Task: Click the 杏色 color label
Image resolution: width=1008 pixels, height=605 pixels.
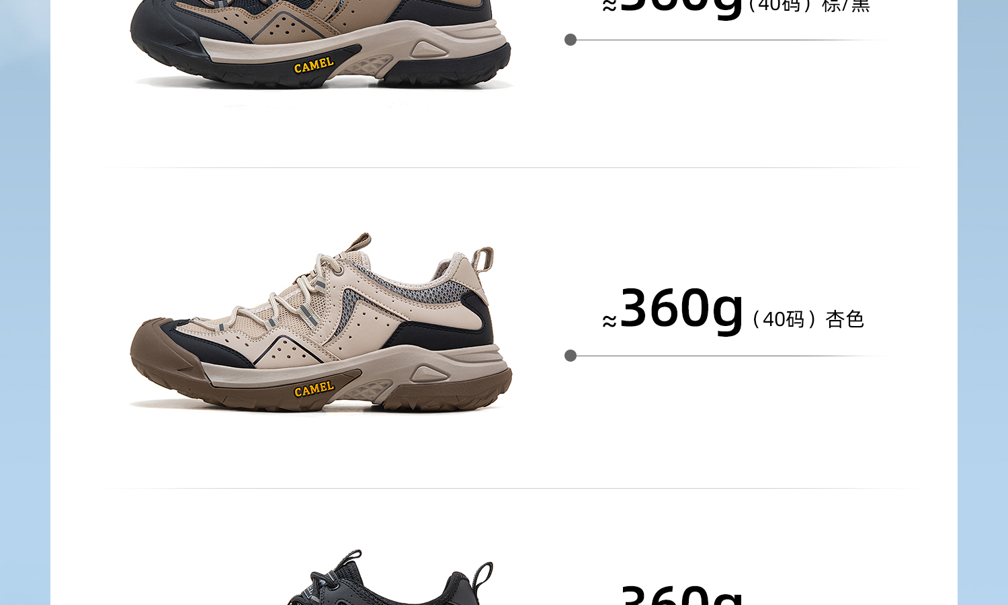Action: (x=844, y=319)
